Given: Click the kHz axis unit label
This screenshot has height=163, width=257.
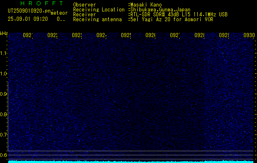Looking at the screenshot, I should [4, 33].
